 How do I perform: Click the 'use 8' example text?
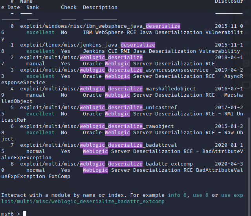(201, 195)
